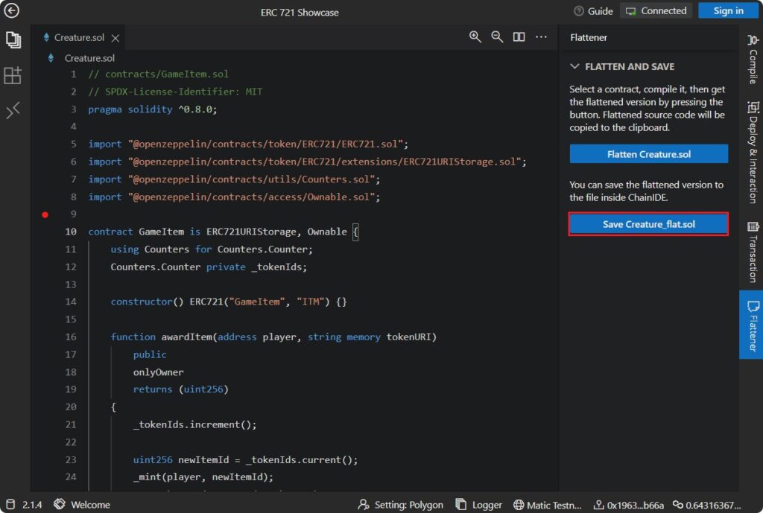Viewport: 763px width, 513px height.
Task: Open the file explorer sidebar icon
Action: tap(13, 40)
